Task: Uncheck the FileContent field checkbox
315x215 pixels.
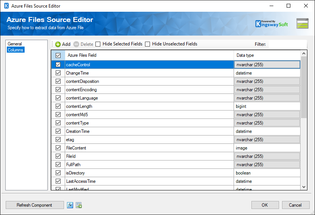Action: [x=58, y=148]
